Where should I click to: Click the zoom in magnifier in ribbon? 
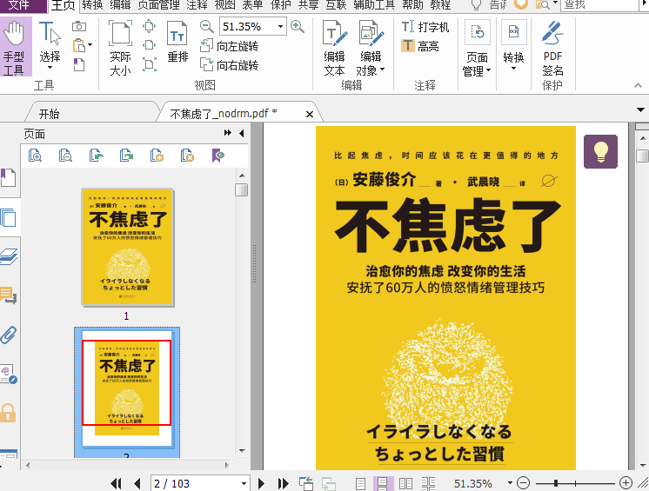[x=298, y=26]
